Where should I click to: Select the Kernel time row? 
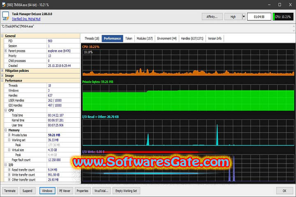tap(42, 120)
